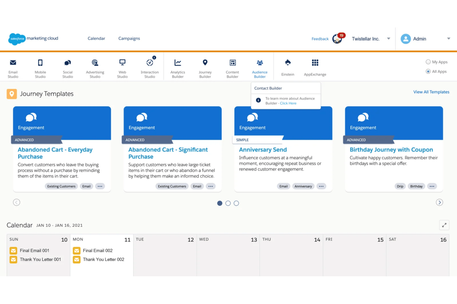Open Anniversary Send template title
The height and width of the screenshot is (304, 457).
pyautogui.click(x=263, y=150)
